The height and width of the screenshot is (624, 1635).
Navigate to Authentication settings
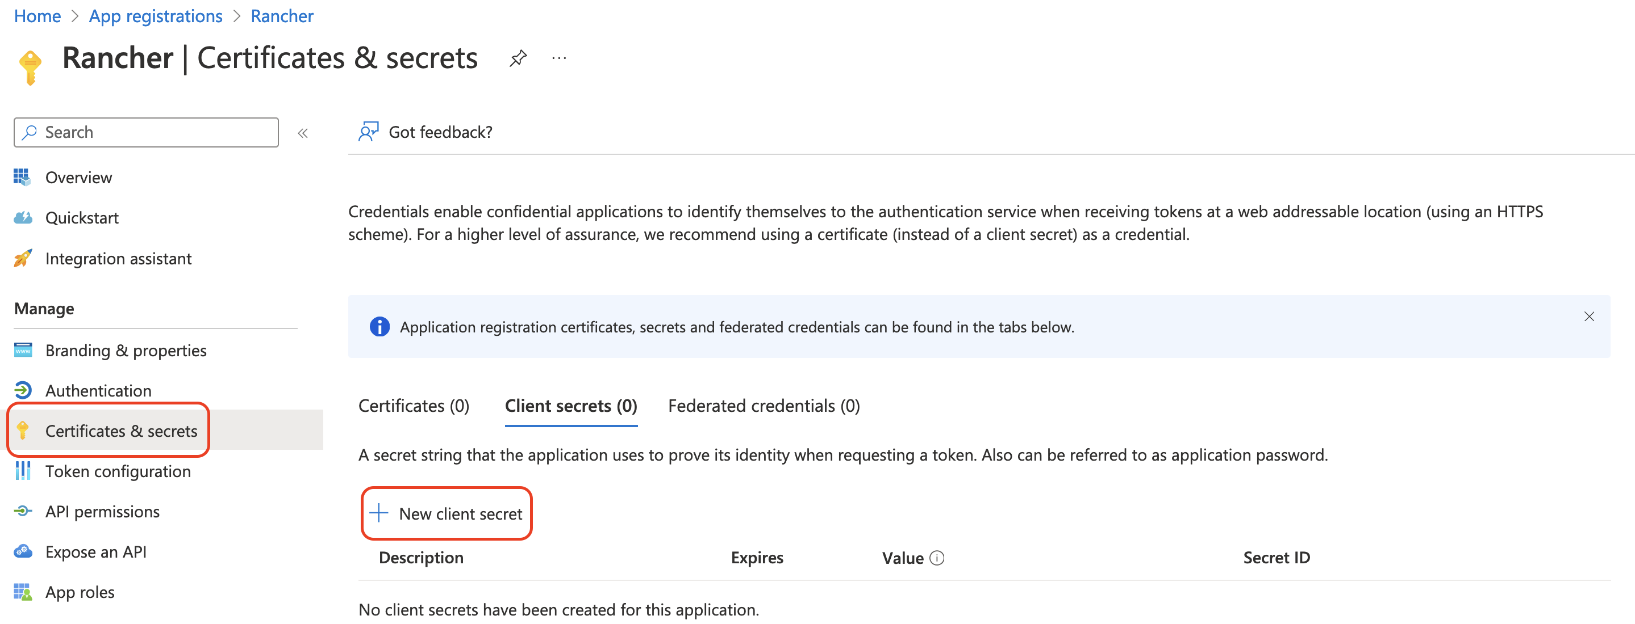point(98,390)
